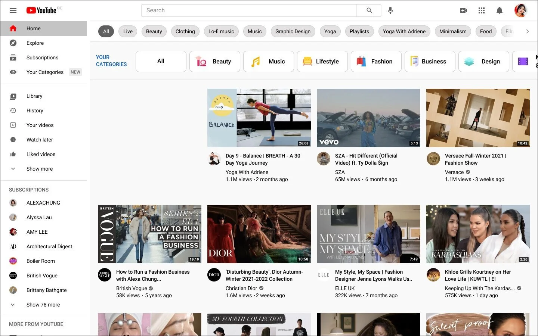Screen dimensions: 538x336
Task: Select the Graphic Design filter chip
Action: coord(293,31)
